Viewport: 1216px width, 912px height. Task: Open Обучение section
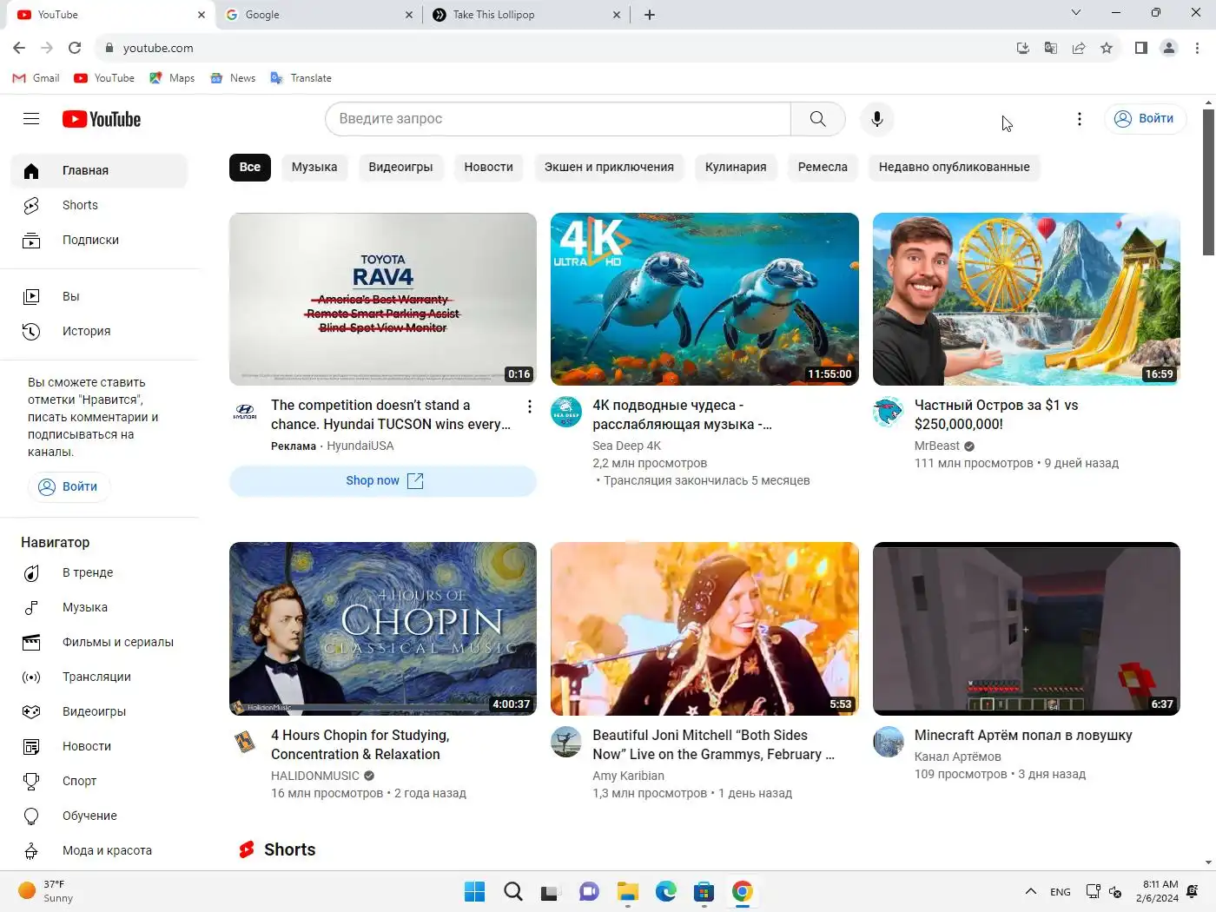click(x=99, y=816)
